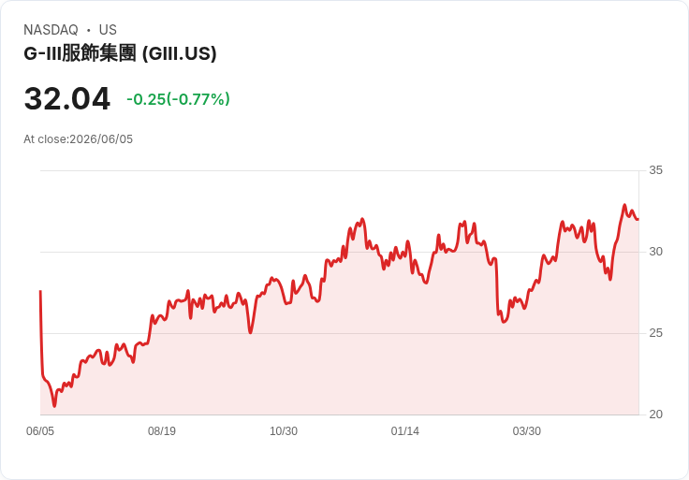The image size is (689, 480).
Task: Click the last data point on price line
Action: pos(638,219)
